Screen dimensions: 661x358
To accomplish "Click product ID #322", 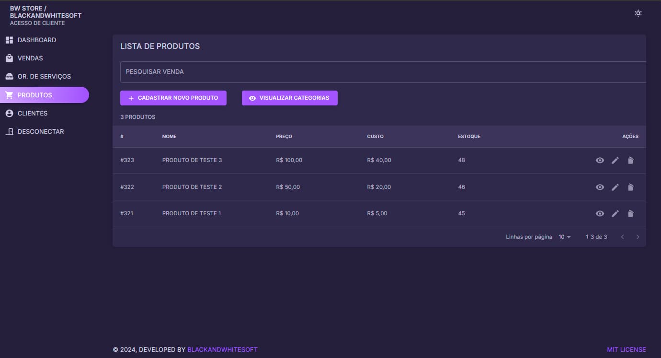I will [x=127, y=187].
